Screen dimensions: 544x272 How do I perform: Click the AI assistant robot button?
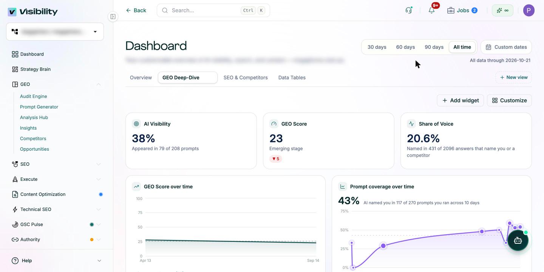(x=518, y=240)
